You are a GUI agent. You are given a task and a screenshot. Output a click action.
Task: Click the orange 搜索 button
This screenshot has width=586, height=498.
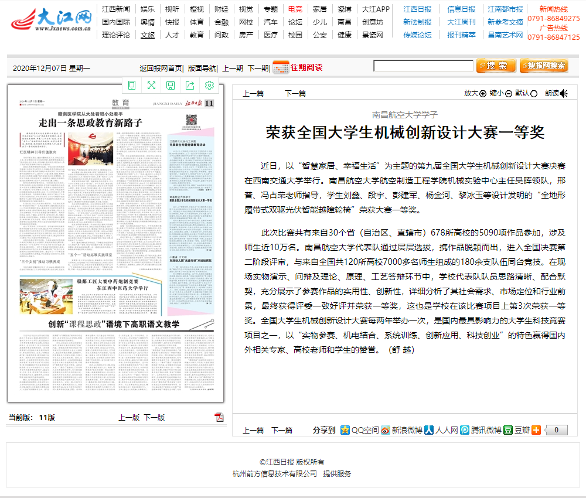(x=496, y=66)
